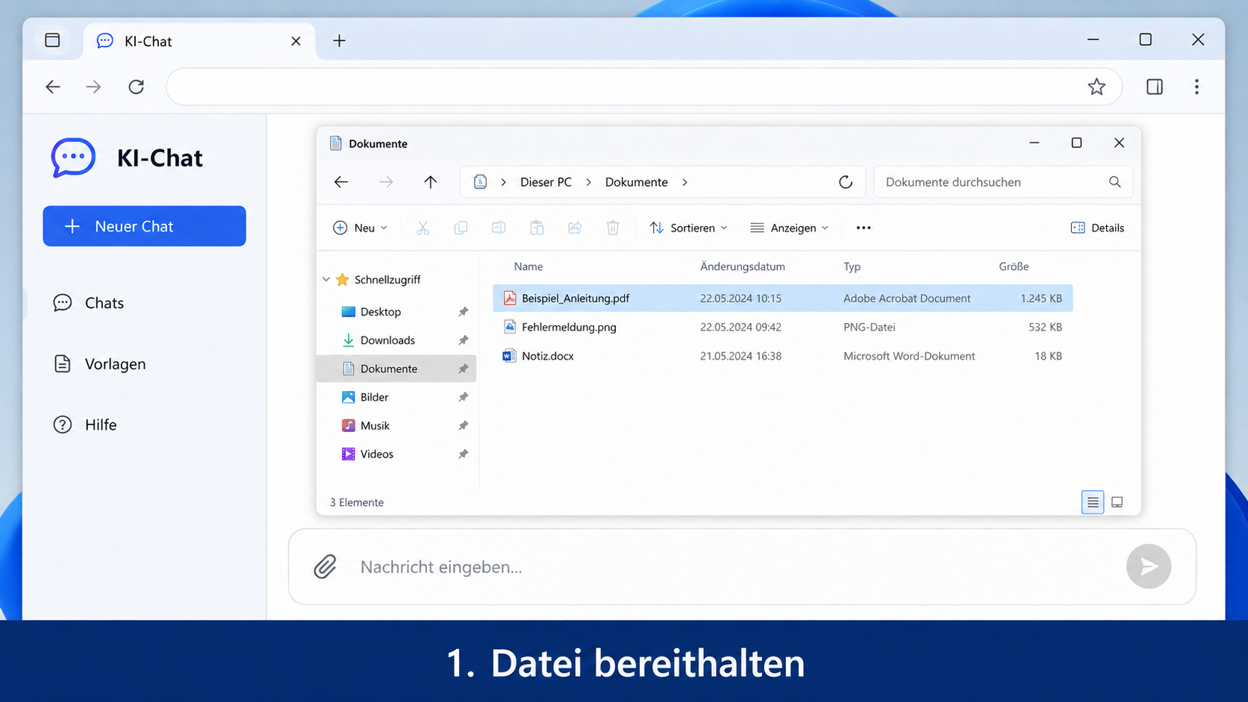This screenshot has width=1248, height=702.
Task: Sort by Name column header
Action: (528, 266)
